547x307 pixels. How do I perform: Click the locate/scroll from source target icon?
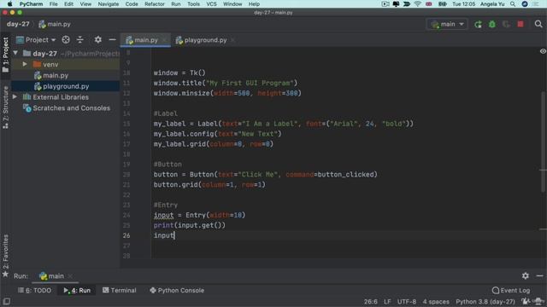click(66, 40)
